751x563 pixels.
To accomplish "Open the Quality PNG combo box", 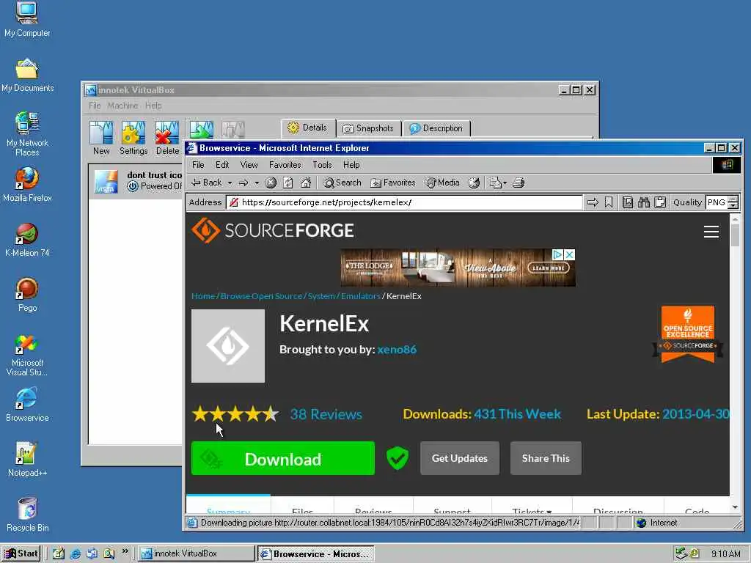I will pos(722,202).
